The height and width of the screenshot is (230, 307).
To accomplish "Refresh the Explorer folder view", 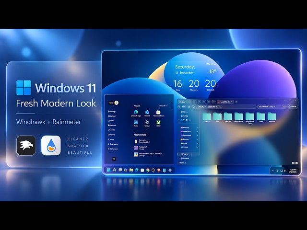I will pos(189,107).
